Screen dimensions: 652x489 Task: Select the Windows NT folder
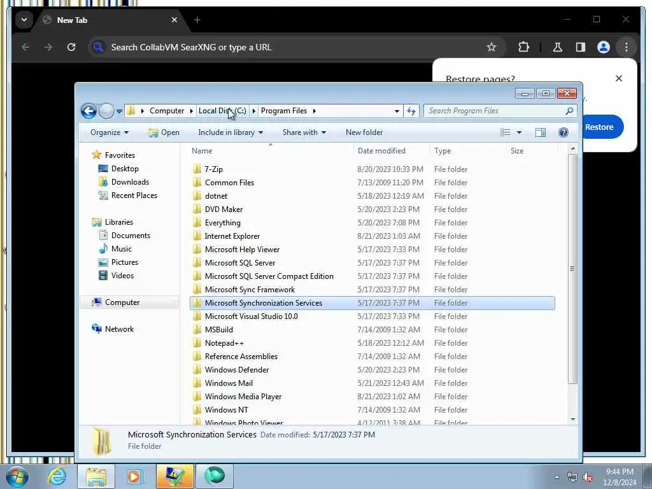click(x=226, y=409)
